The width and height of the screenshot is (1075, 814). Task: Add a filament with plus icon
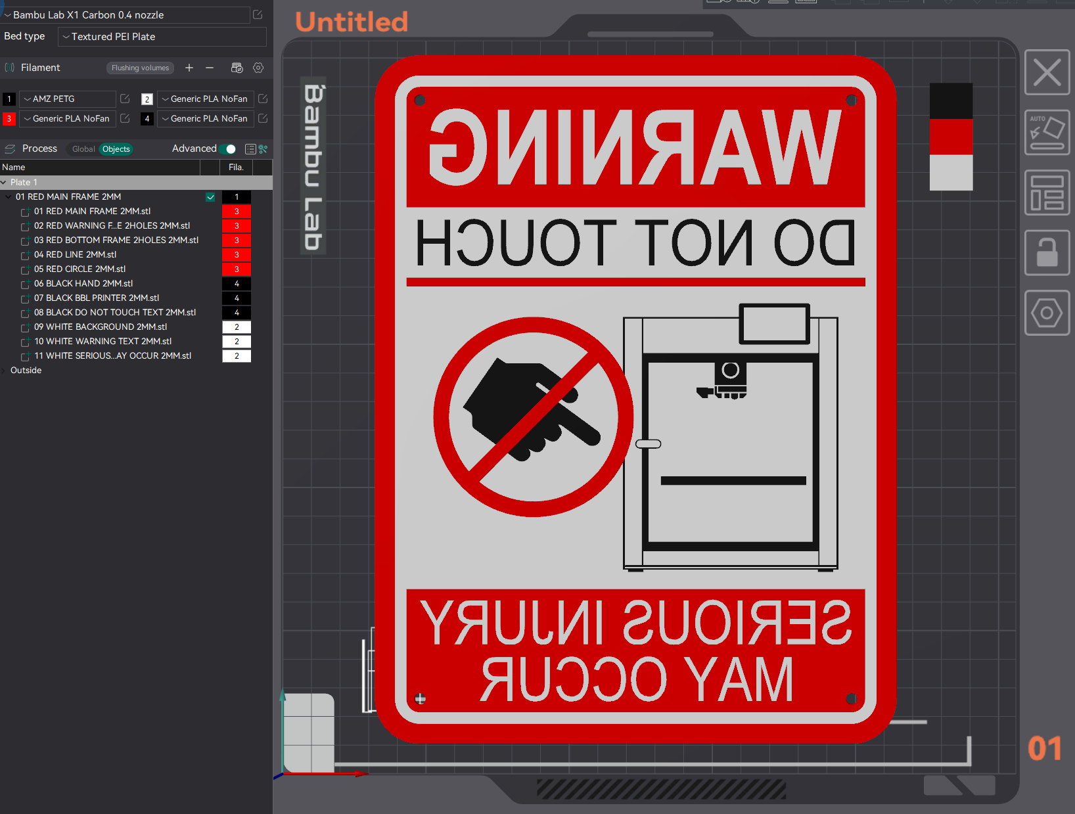(189, 68)
